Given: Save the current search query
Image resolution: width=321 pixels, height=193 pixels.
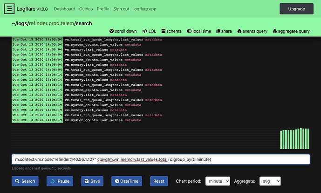Looking at the screenshot, I should click(92, 181).
